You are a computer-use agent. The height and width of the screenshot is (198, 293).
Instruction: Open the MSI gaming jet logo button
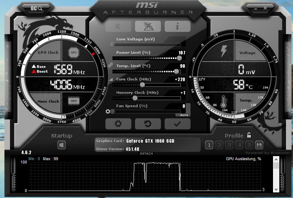[x=148, y=26]
